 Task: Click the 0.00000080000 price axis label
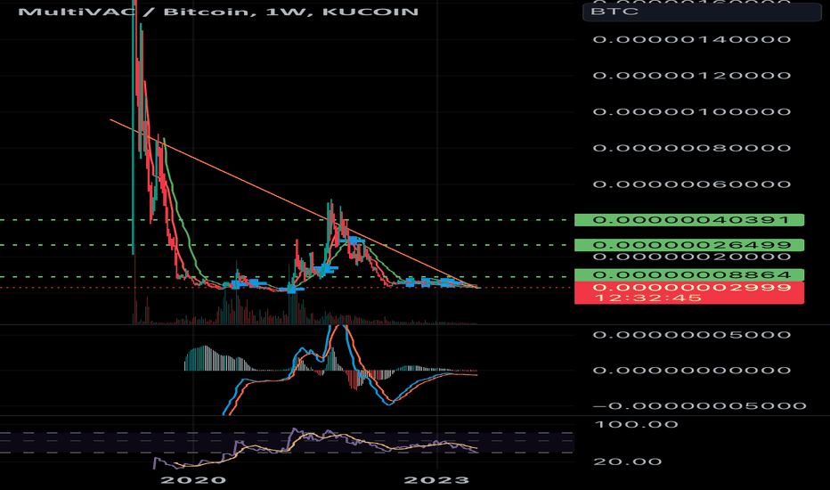692,148
